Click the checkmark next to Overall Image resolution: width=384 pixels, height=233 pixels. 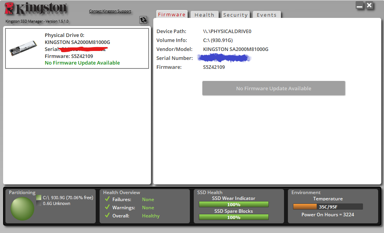[x=107, y=215]
